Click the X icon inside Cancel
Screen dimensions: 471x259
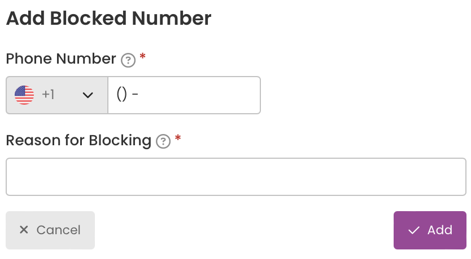pyautogui.click(x=24, y=230)
